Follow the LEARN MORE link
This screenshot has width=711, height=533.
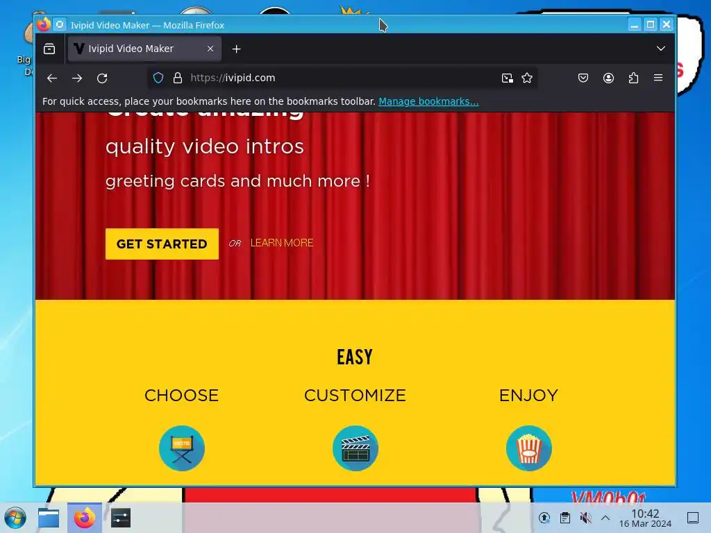coord(282,243)
